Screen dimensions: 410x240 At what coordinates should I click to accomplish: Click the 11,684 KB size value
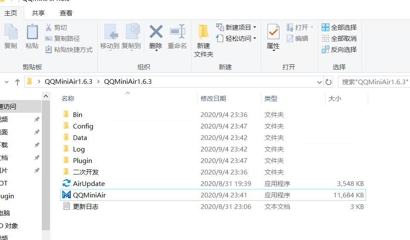(x=349, y=195)
